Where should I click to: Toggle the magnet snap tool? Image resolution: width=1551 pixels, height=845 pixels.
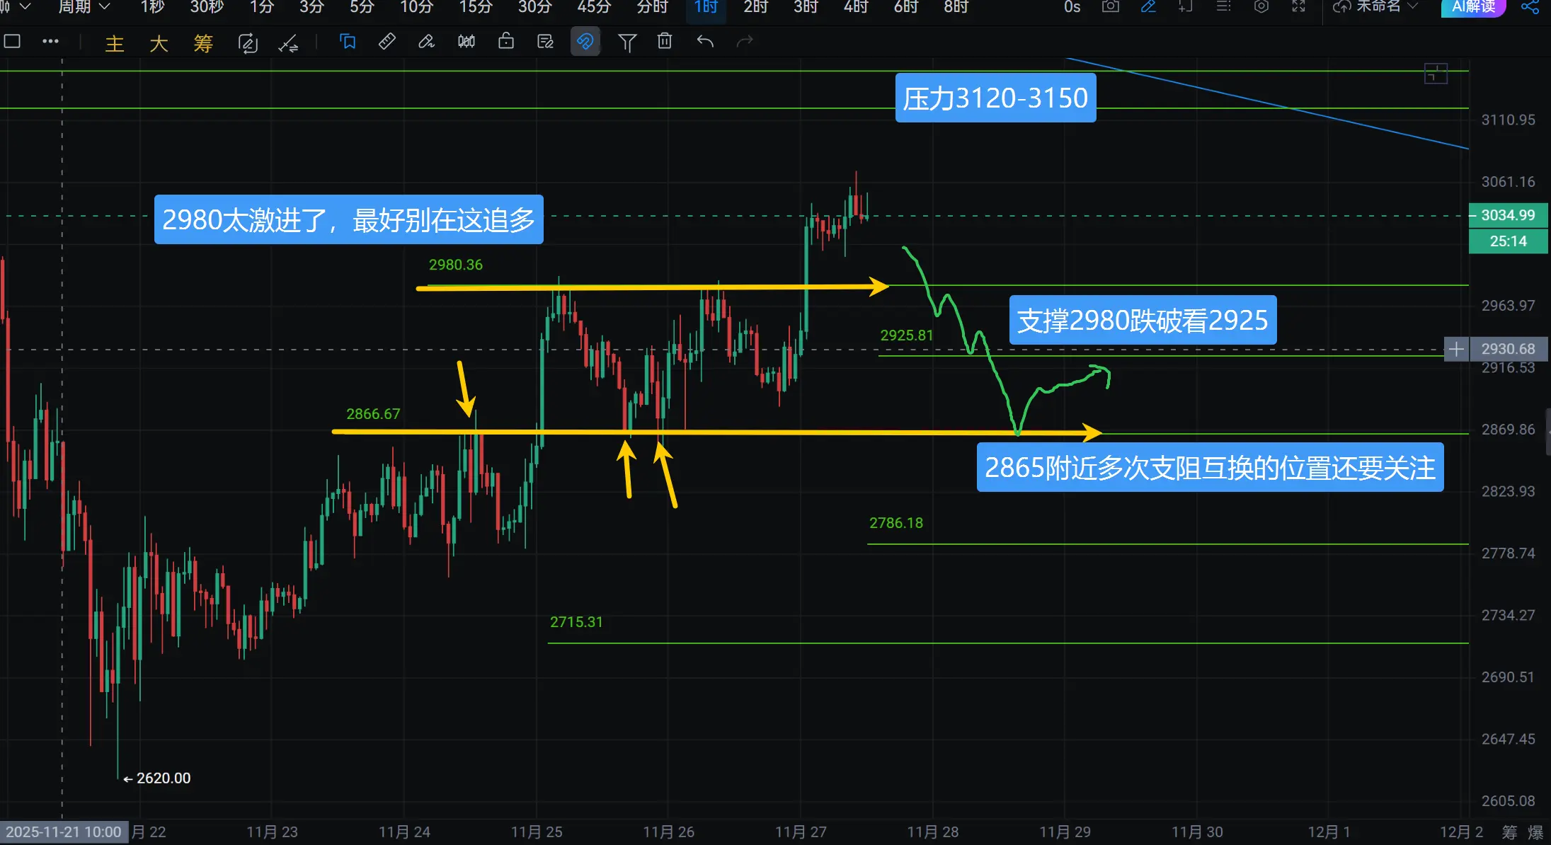point(585,42)
